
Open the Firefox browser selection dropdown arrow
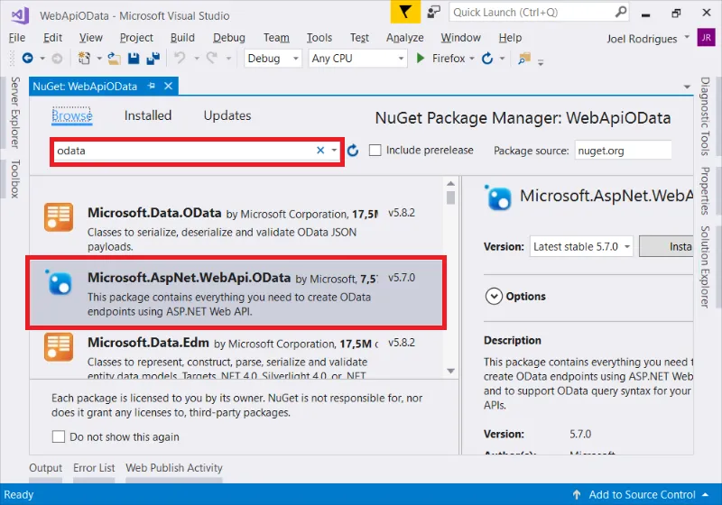[471, 59]
